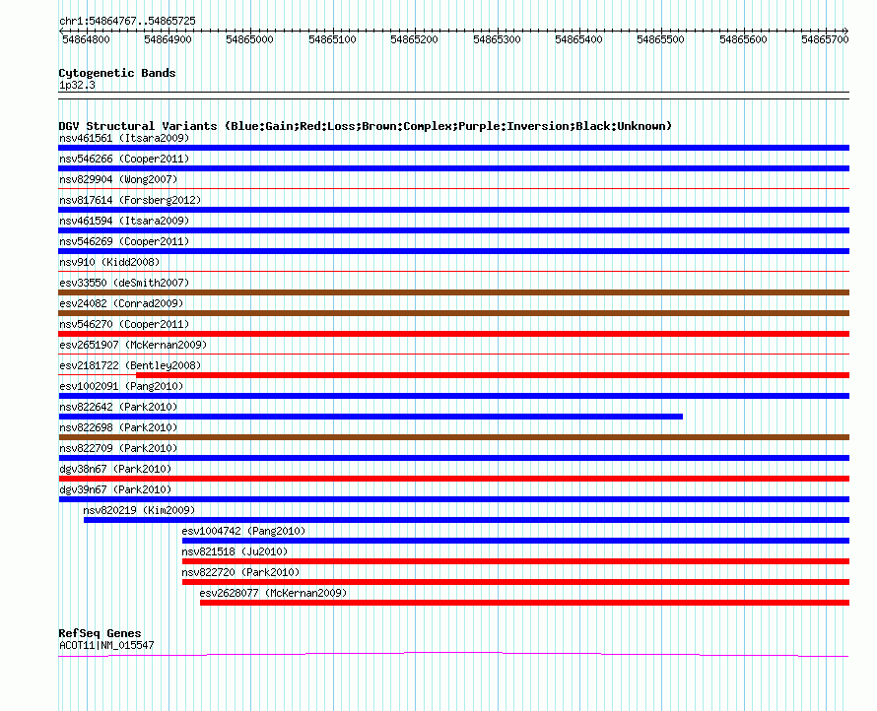Select the shorter blue bar for nsv822642
Screen dimensions: 877x711
[371, 417]
